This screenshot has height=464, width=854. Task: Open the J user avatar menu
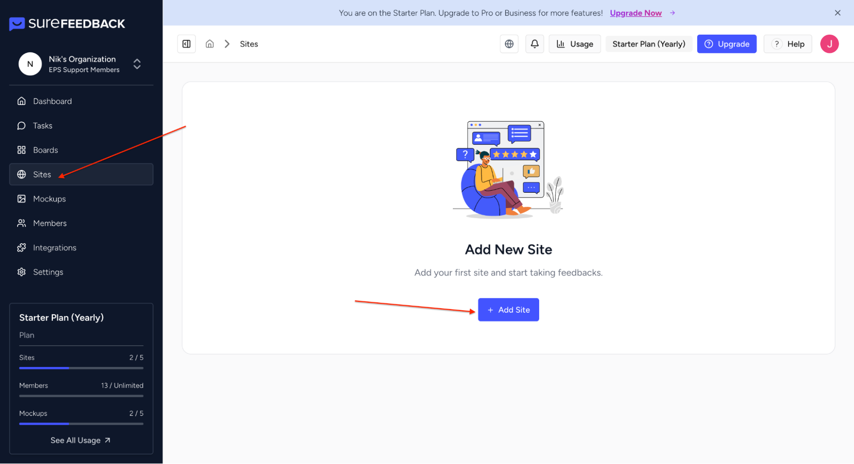(x=829, y=44)
